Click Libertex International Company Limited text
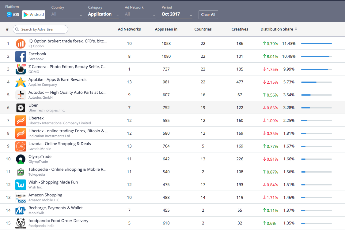The width and height of the screenshot is (345, 230). pyautogui.click(x=60, y=123)
